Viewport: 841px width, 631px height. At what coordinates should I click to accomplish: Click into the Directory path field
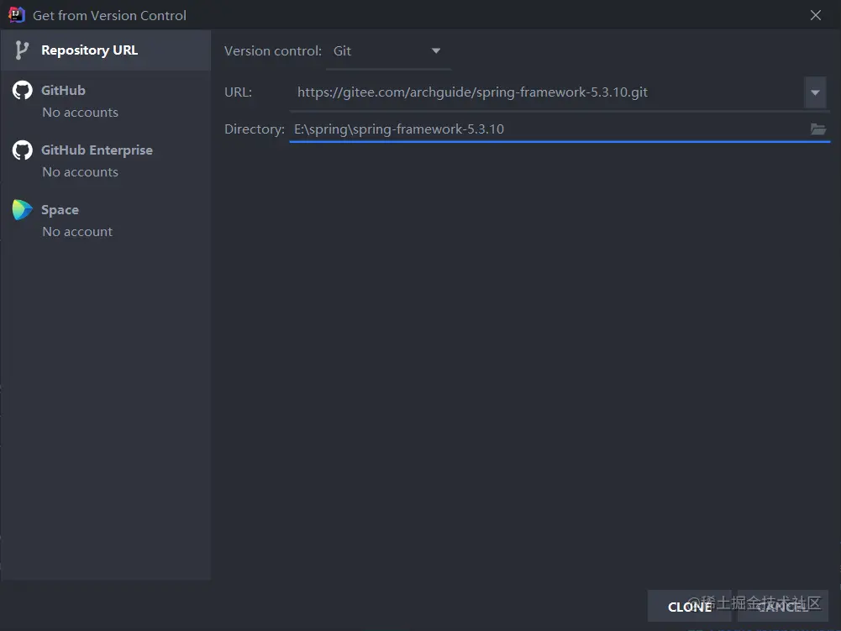pos(548,129)
